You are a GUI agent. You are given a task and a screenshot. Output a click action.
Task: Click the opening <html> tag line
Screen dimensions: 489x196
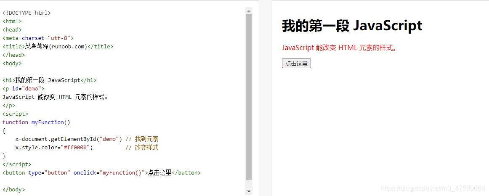[12, 21]
